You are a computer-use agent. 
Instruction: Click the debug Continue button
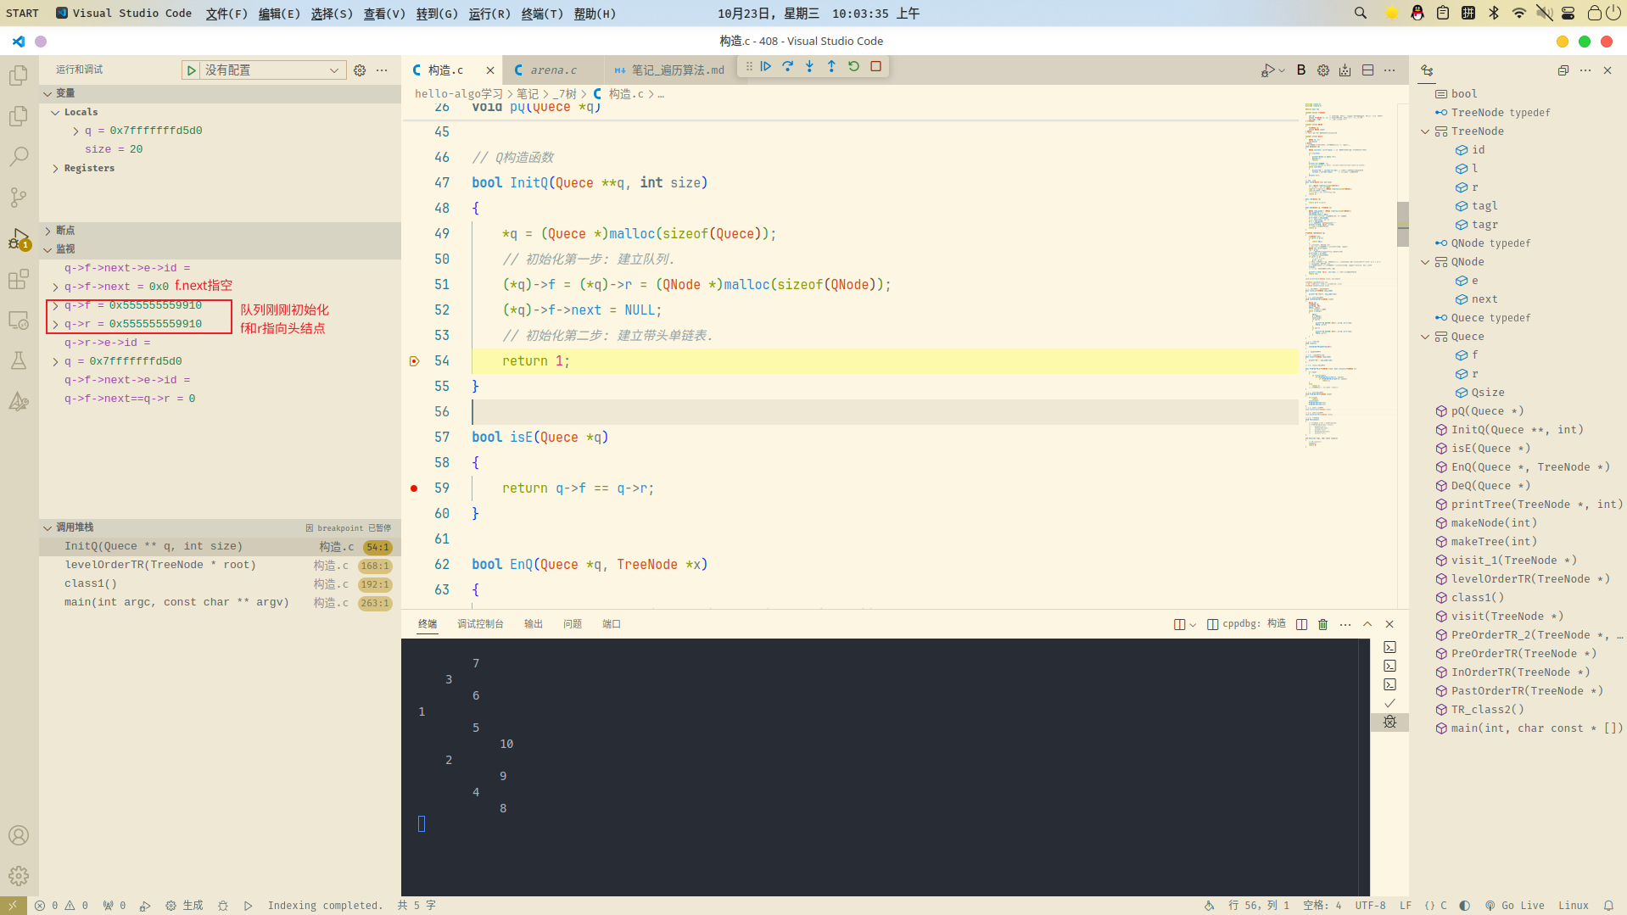[x=765, y=66]
